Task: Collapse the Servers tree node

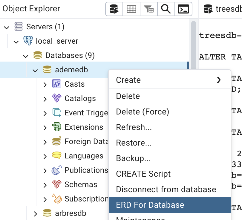Action: pyautogui.click(x=7, y=27)
